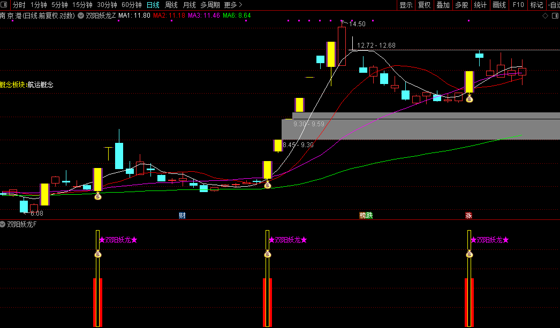Image resolution: width=560 pixels, height=328 pixels.
Task: Open the 双阳妖龙F indicator dropdown
Action: click(3, 224)
